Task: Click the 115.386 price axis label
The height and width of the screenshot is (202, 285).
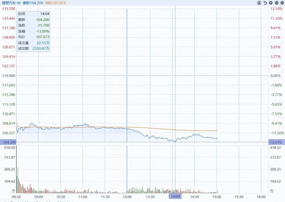Action: (8, 95)
